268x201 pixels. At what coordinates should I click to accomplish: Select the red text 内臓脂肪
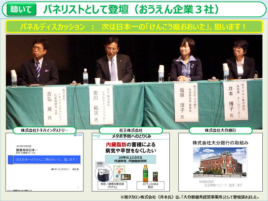pyautogui.click(x=116, y=145)
